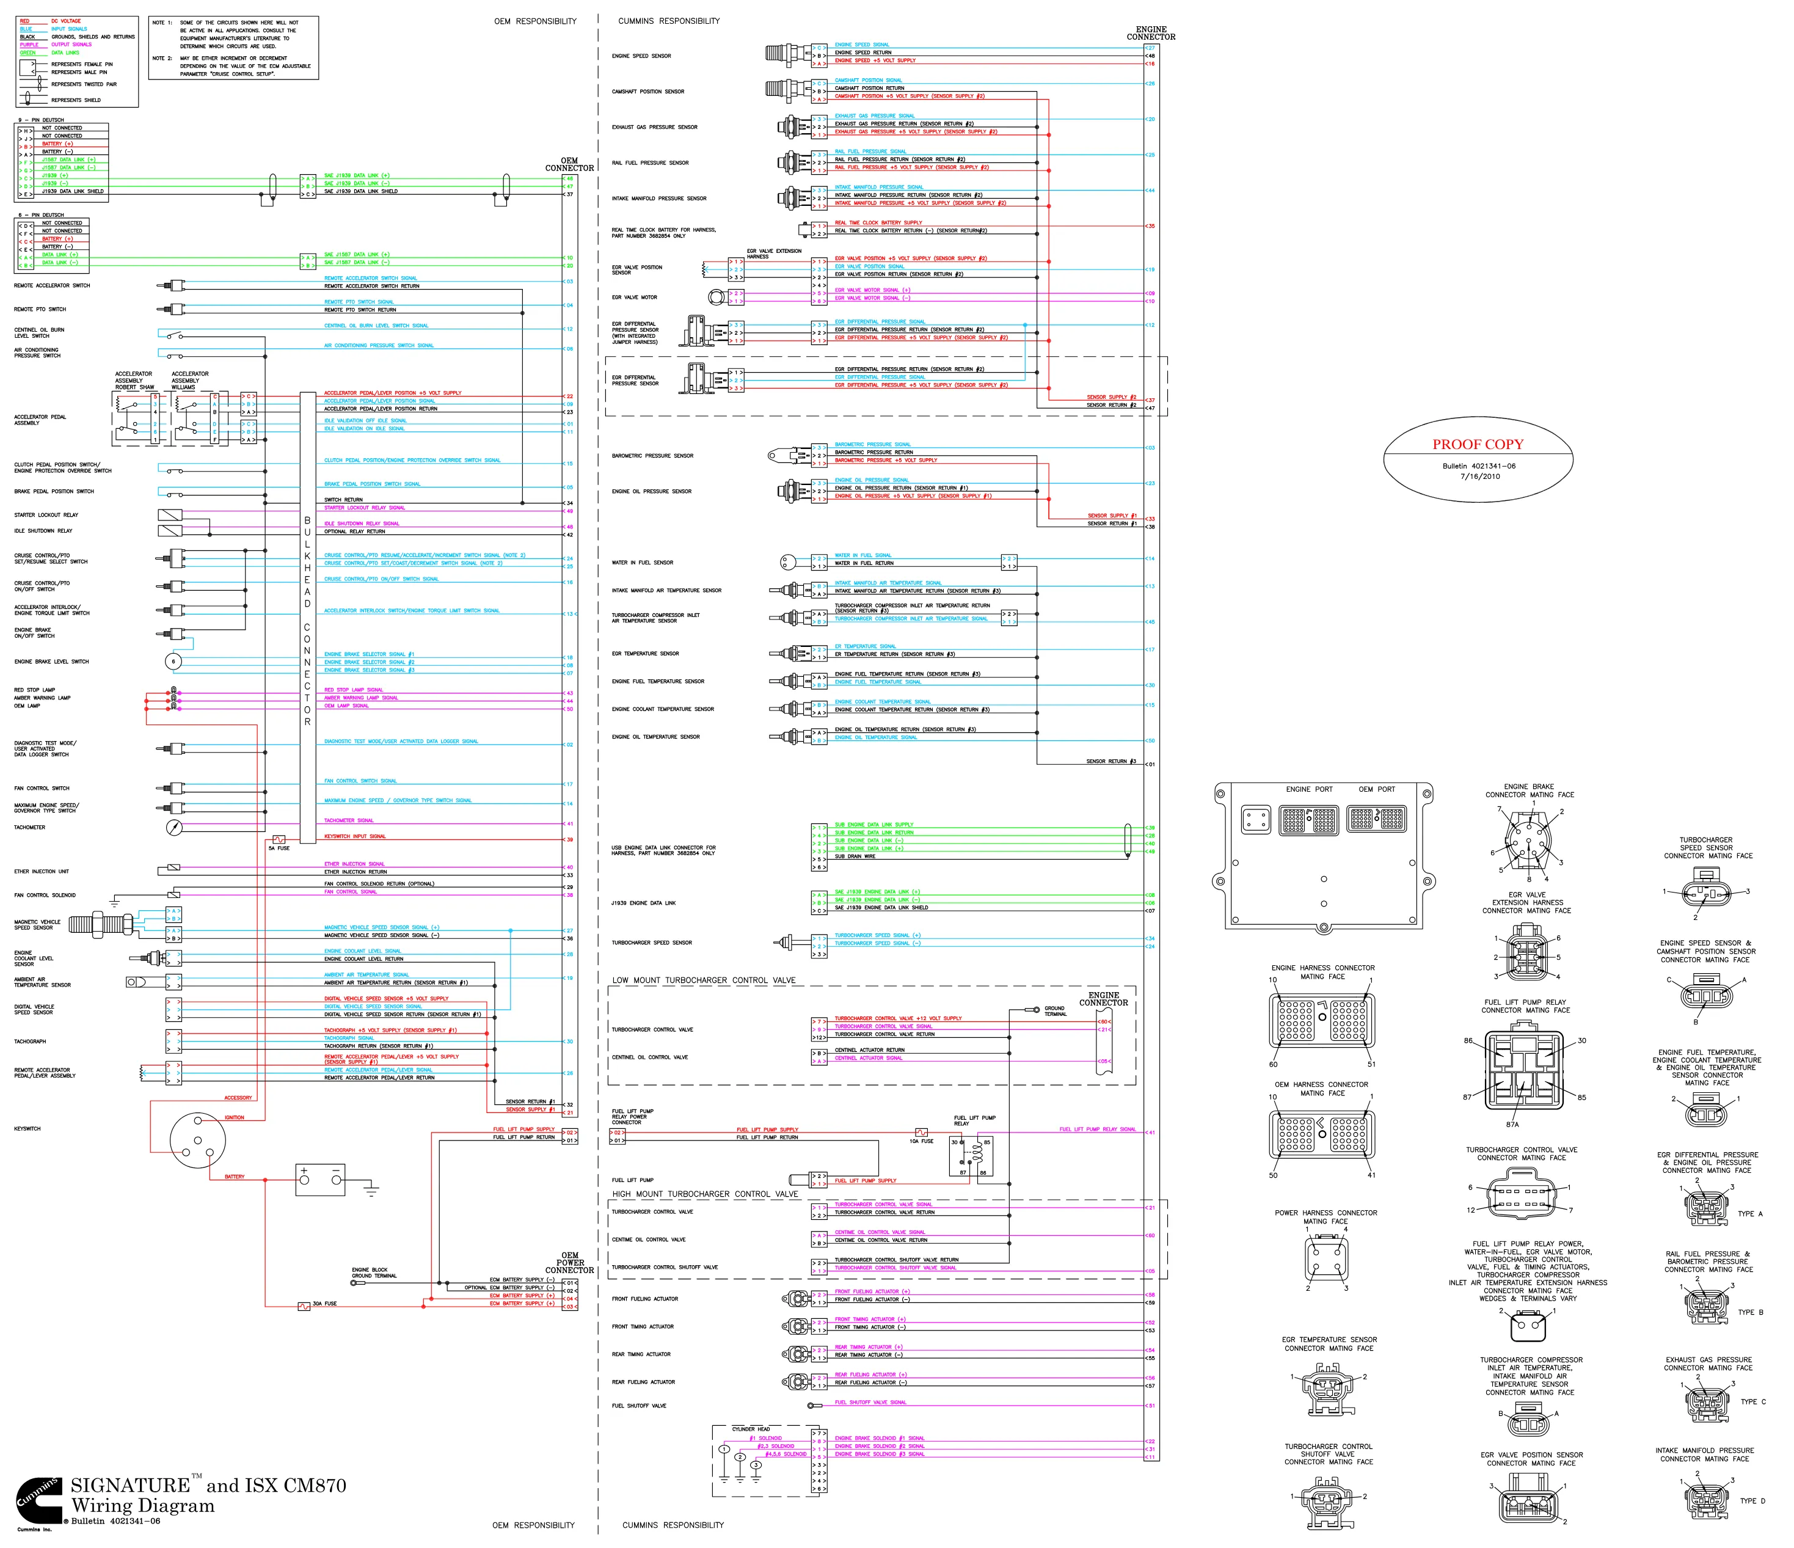Click the BAROMETRIC PRESSURE SENSOR label
The image size is (1794, 1548).
653,456
